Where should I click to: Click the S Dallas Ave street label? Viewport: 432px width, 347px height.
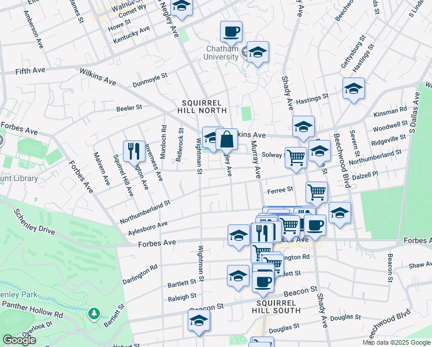[x=414, y=113]
